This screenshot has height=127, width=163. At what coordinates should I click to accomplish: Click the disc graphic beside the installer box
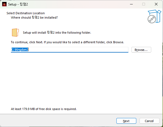(x=152, y=19)
